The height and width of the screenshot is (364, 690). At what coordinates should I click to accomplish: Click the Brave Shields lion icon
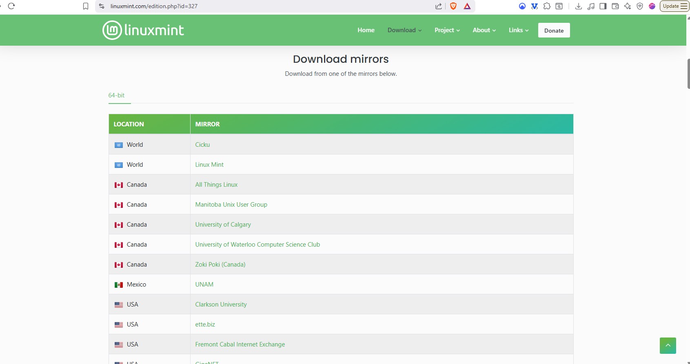pyautogui.click(x=453, y=6)
